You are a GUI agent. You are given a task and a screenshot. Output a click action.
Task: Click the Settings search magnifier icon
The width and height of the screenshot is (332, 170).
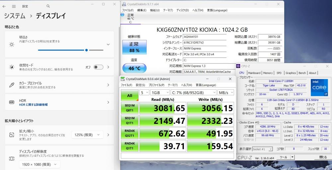(48, 6)
